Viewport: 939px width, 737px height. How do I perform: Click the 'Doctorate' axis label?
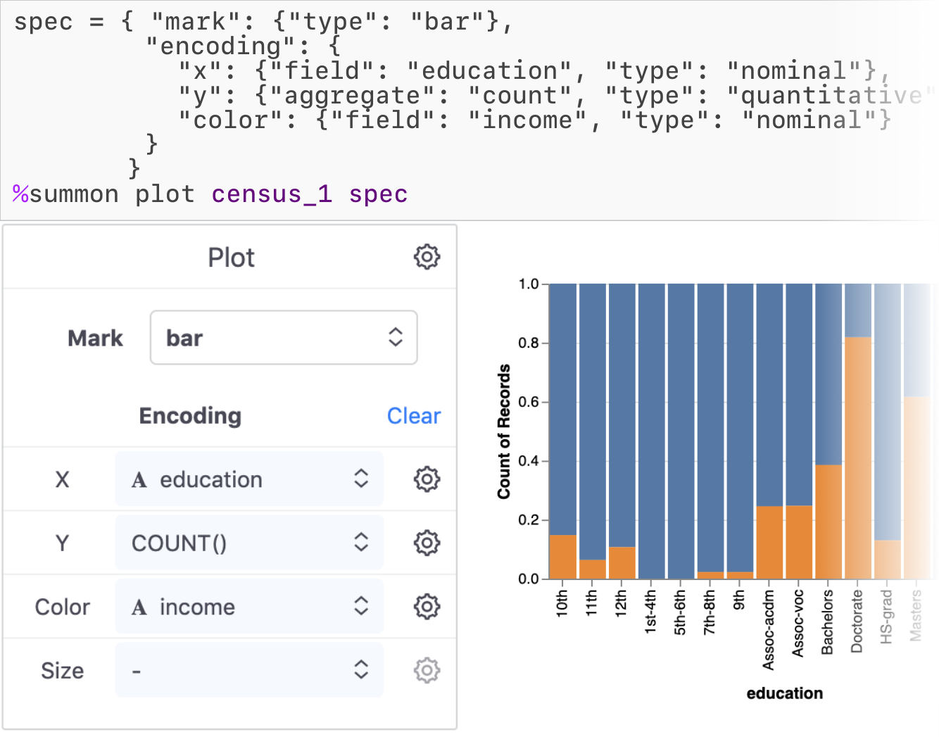coord(857,622)
